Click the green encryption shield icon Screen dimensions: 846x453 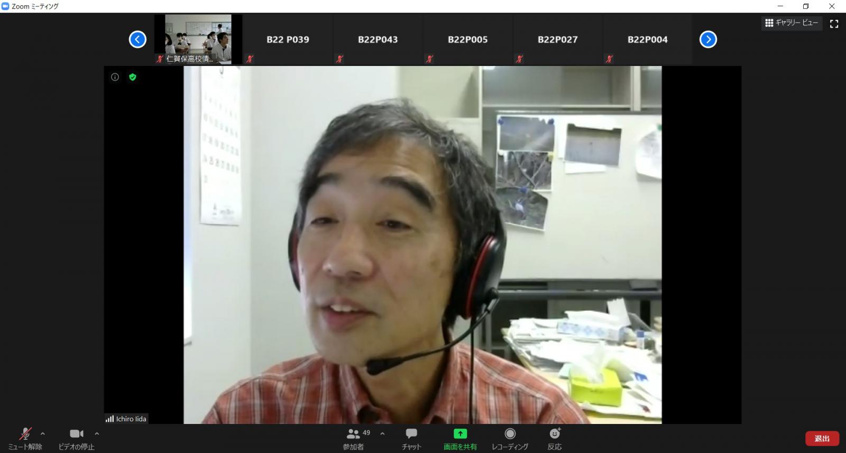tap(133, 77)
